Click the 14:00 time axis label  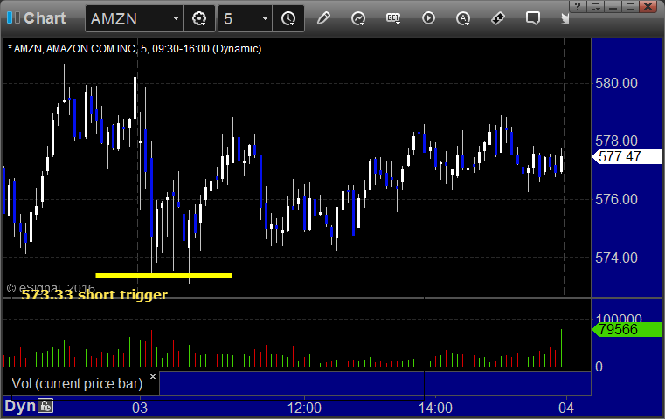435,408
